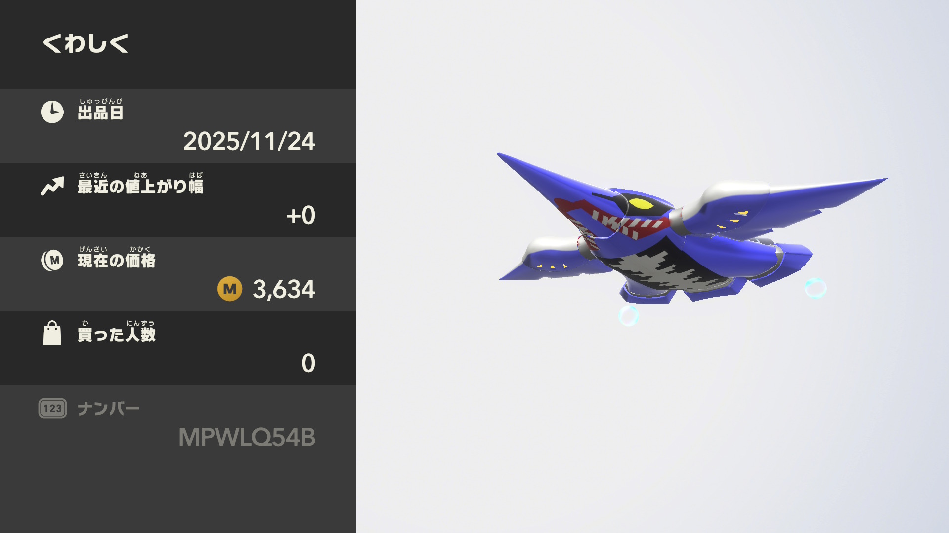The image size is (949, 533).
Task: Click the clock icon beside 出品日
Action: pyautogui.click(x=52, y=112)
